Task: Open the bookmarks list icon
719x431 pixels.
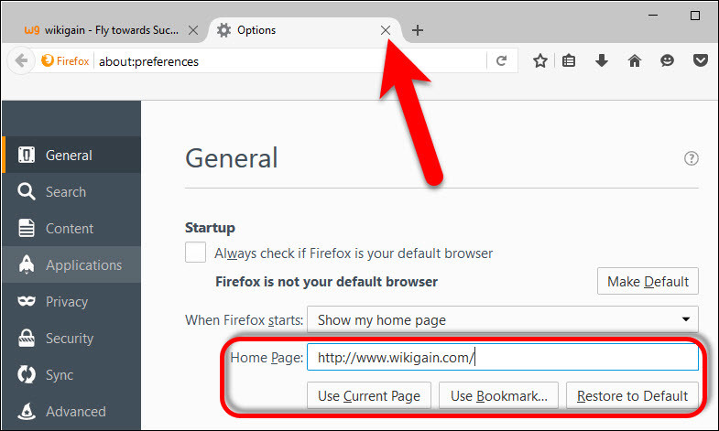Action: coord(569,61)
